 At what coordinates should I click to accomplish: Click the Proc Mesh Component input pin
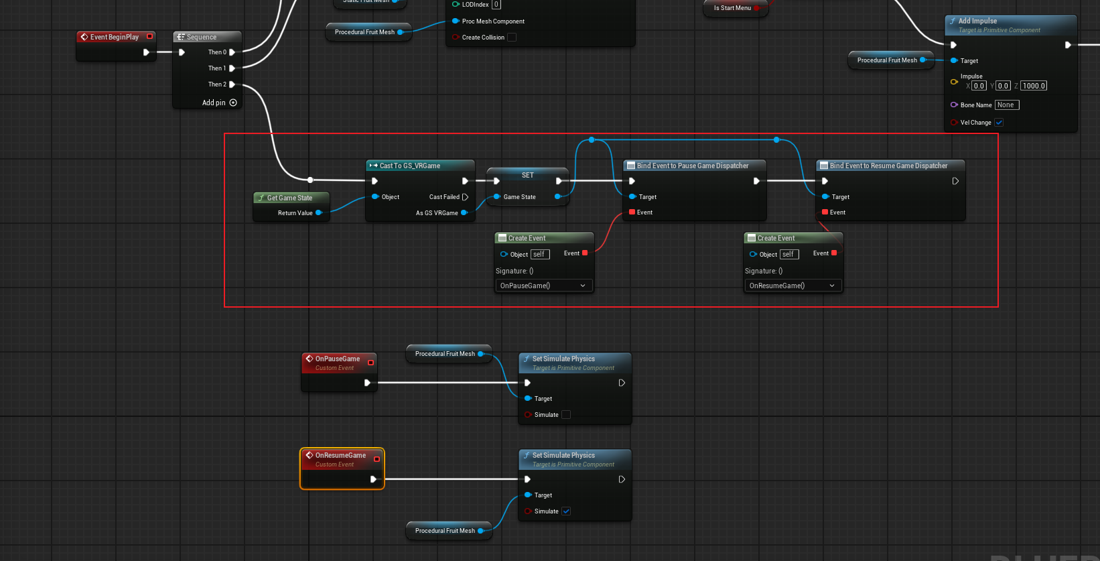tap(456, 21)
